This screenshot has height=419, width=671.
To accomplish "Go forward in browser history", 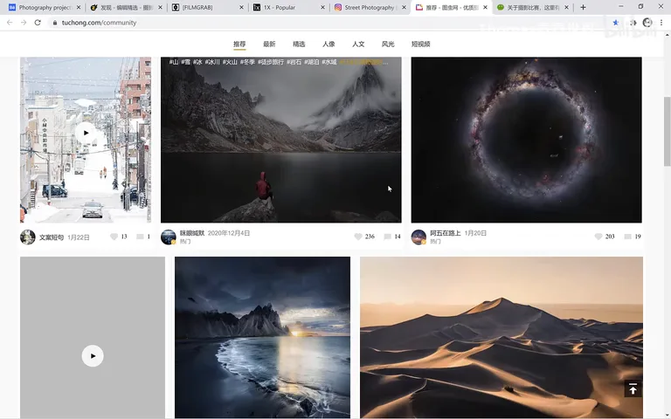I will click(24, 23).
